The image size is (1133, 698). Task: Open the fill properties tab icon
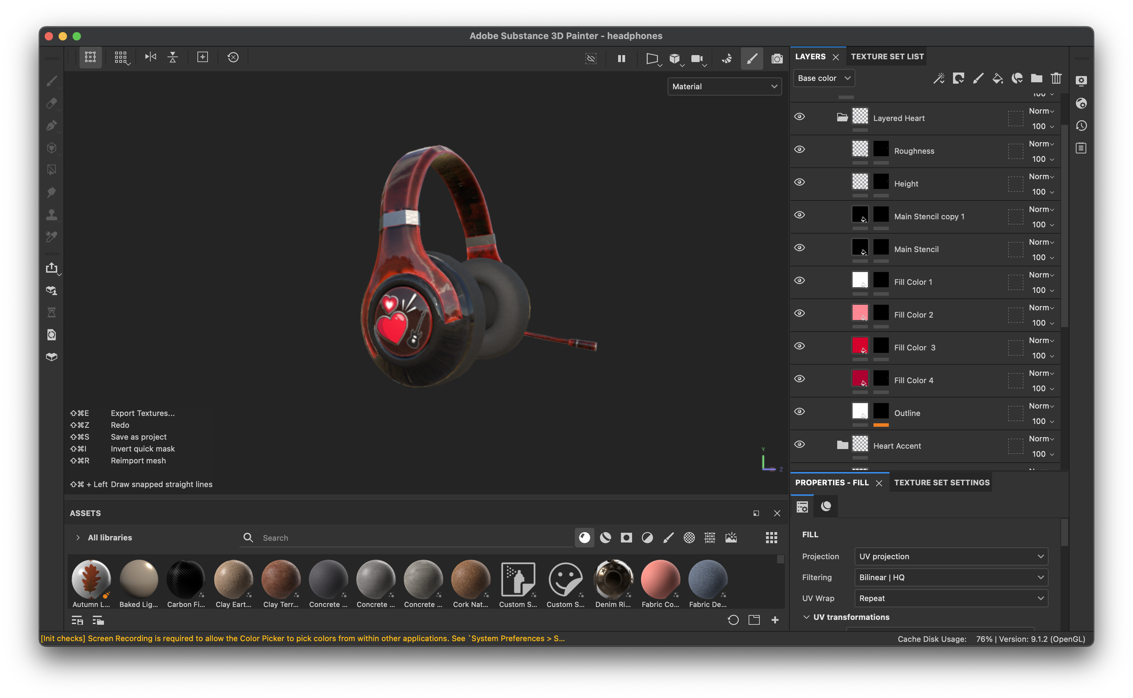pyautogui.click(x=802, y=506)
